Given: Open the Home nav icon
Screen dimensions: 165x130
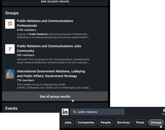Looking at the screenshot, I should [x=163, y=112].
